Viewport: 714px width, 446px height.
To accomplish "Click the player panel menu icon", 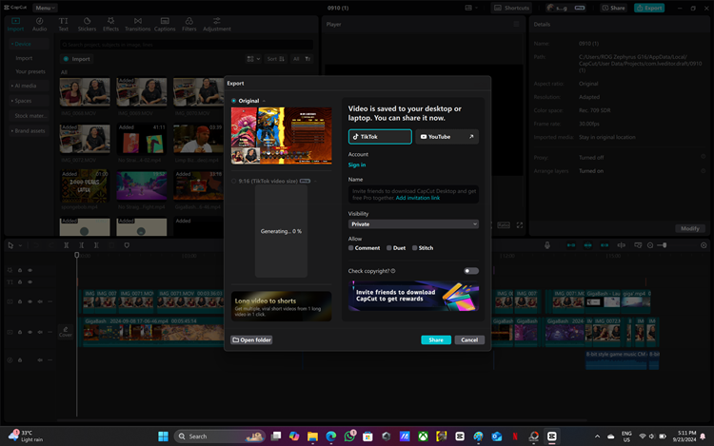I will click(x=516, y=24).
